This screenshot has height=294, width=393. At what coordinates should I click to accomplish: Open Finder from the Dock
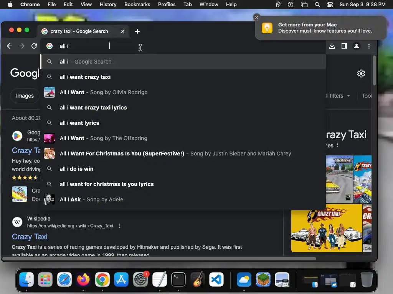pyautogui.click(x=26, y=279)
